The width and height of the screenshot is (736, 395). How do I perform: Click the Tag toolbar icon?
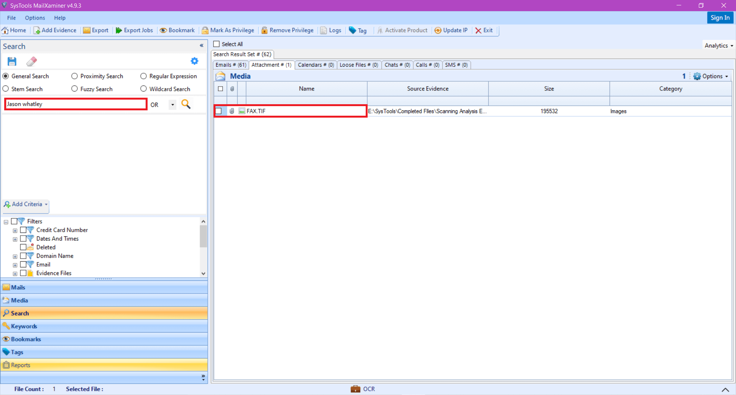(358, 30)
